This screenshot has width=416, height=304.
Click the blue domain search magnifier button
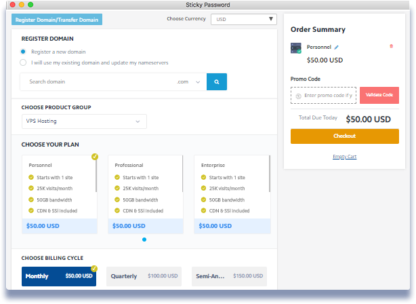pyautogui.click(x=217, y=81)
